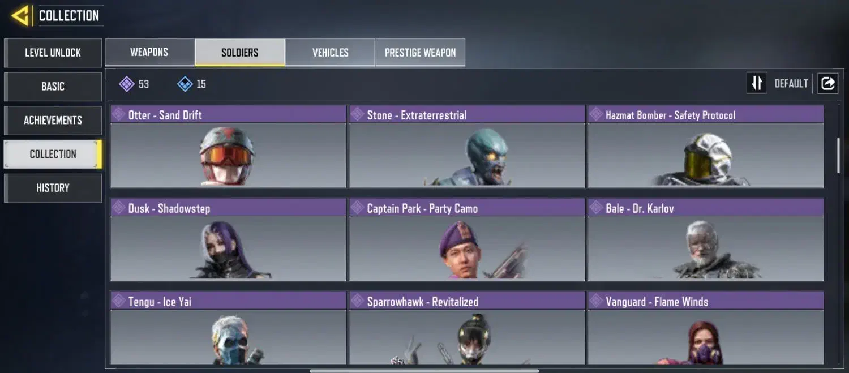Click rarity icon beside Tengu - Ice Yai

[x=118, y=301]
